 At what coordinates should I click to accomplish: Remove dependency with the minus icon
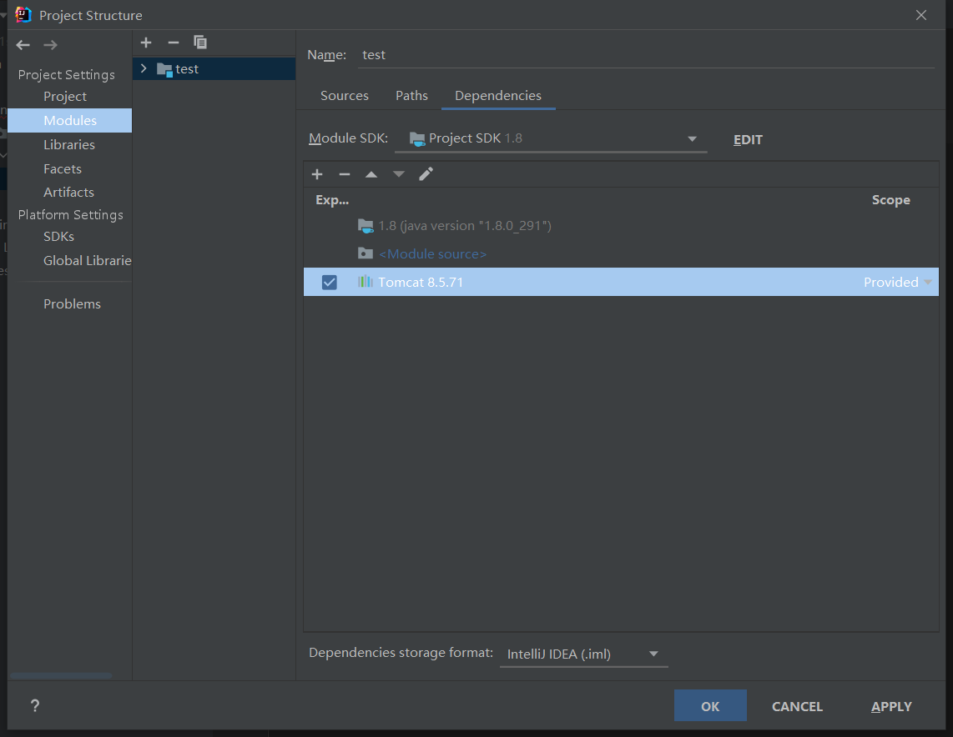coord(345,175)
